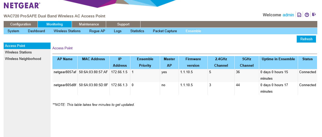Open Wireless Neighborhood in the sidebar
This screenshot has width=322, height=137.
tap(27, 59)
